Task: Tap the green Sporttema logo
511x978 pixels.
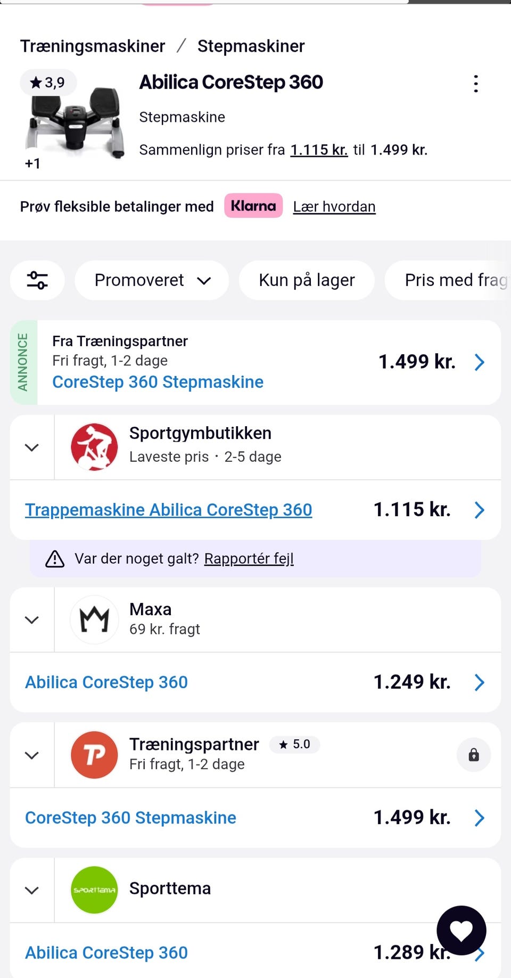Action: point(94,890)
